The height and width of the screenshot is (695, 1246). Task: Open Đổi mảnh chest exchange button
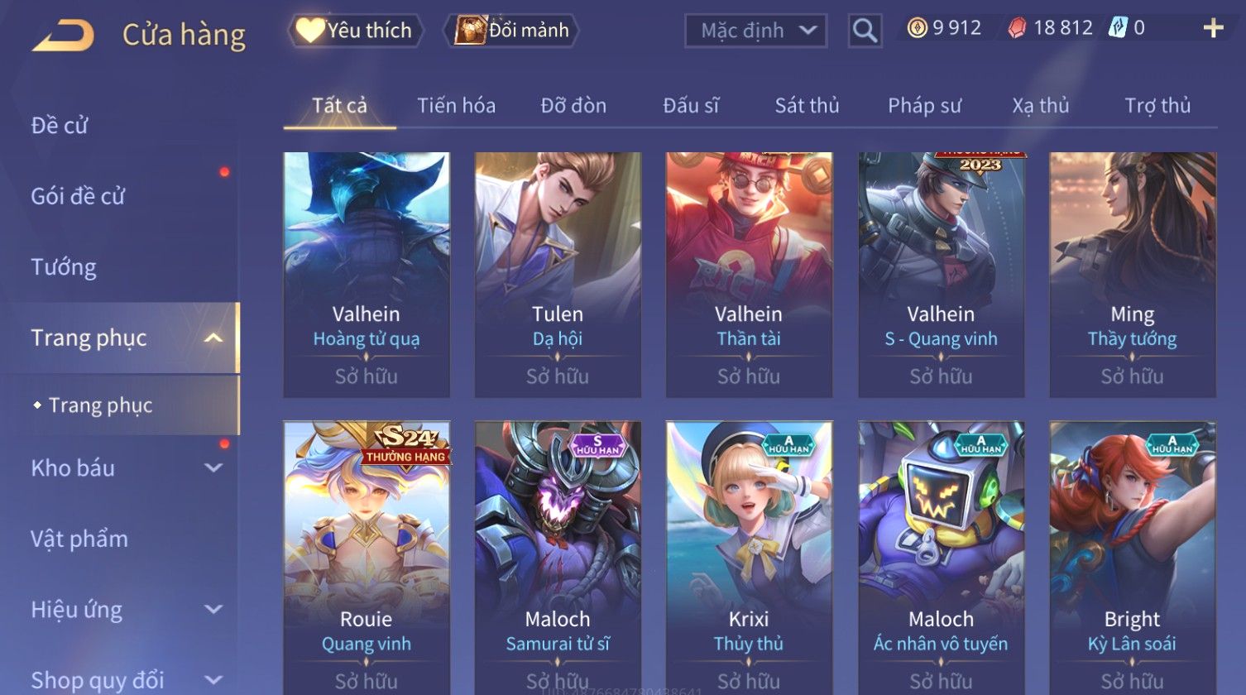[512, 31]
